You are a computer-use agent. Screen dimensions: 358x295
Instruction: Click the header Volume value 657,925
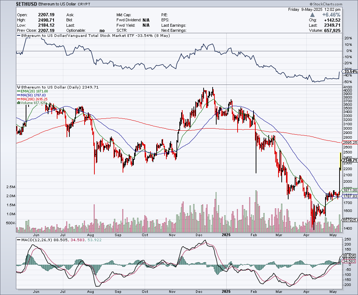pos(332,31)
